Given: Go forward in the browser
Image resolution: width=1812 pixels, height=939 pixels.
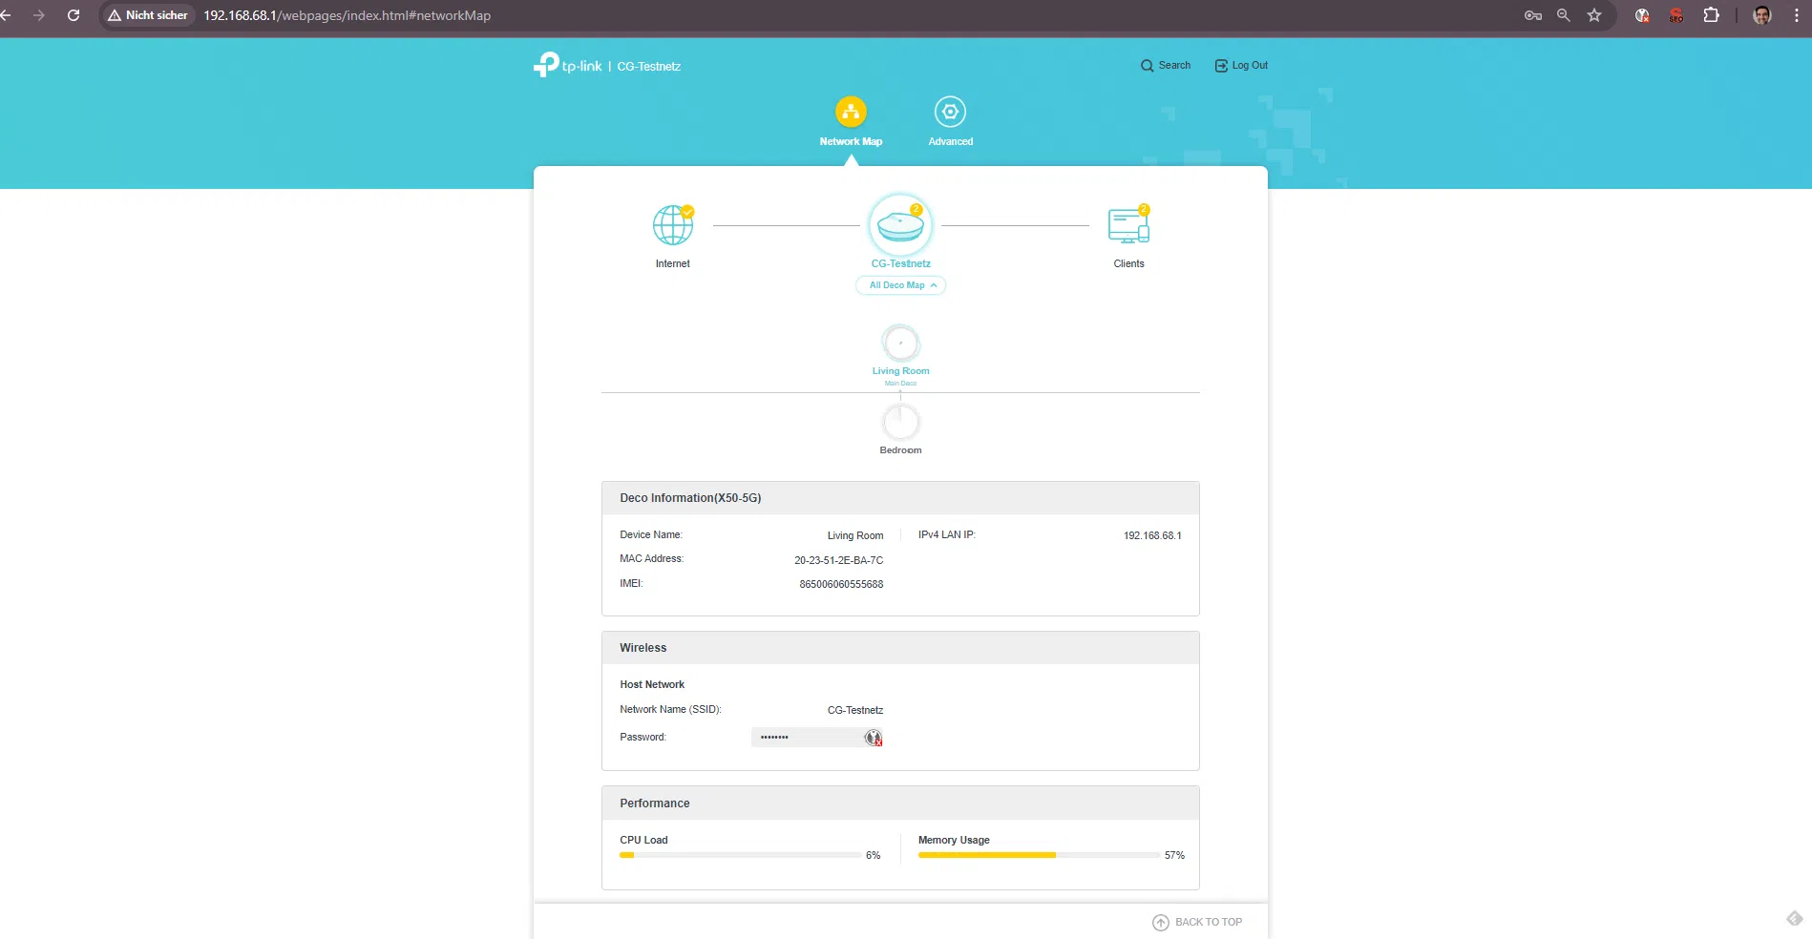Looking at the screenshot, I should [x=39, y=15].
